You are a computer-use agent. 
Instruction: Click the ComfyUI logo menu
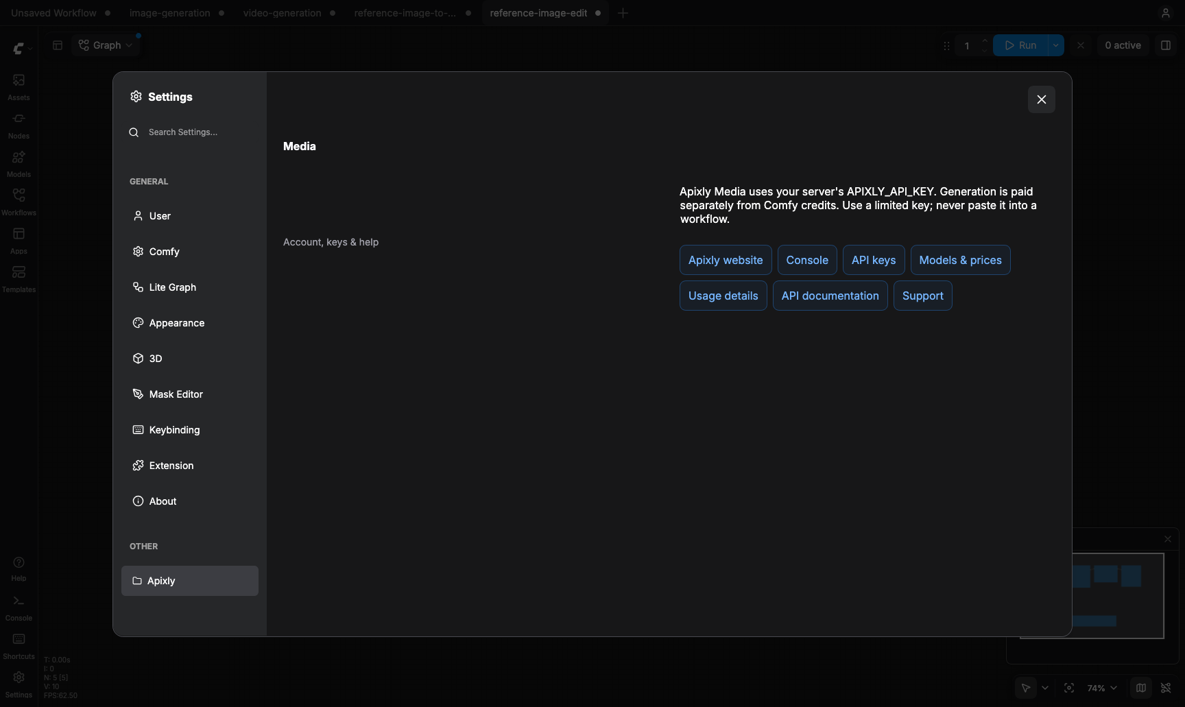pyautogui.click(x=23, y=48)
